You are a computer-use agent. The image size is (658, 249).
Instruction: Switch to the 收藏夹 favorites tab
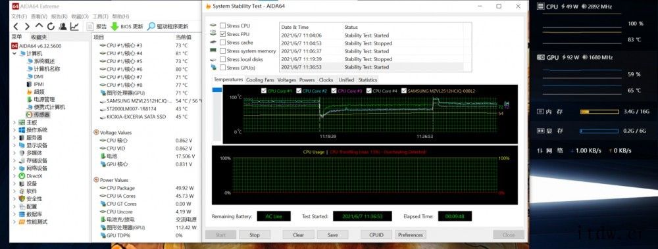point(39,37)
